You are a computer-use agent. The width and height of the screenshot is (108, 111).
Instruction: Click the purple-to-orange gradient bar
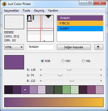pyautogui.click(x=54, y=102)
